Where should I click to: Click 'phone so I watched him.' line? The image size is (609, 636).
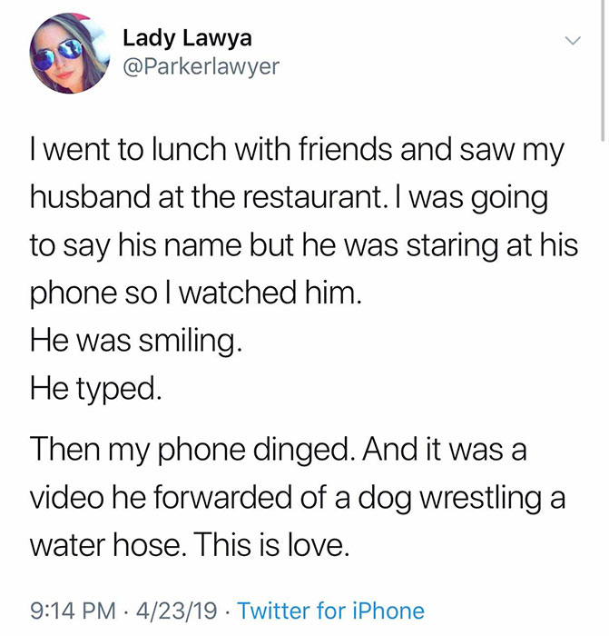[x=196, y=293]
